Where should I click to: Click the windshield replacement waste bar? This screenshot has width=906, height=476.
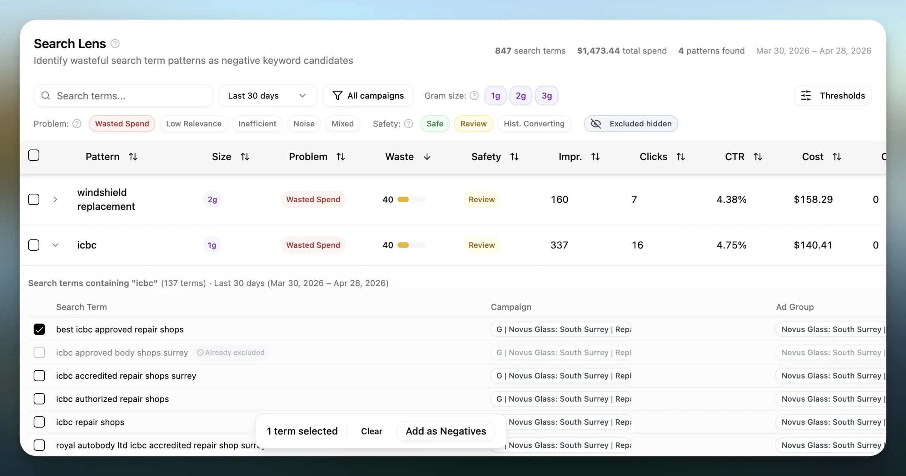point(411,199)
